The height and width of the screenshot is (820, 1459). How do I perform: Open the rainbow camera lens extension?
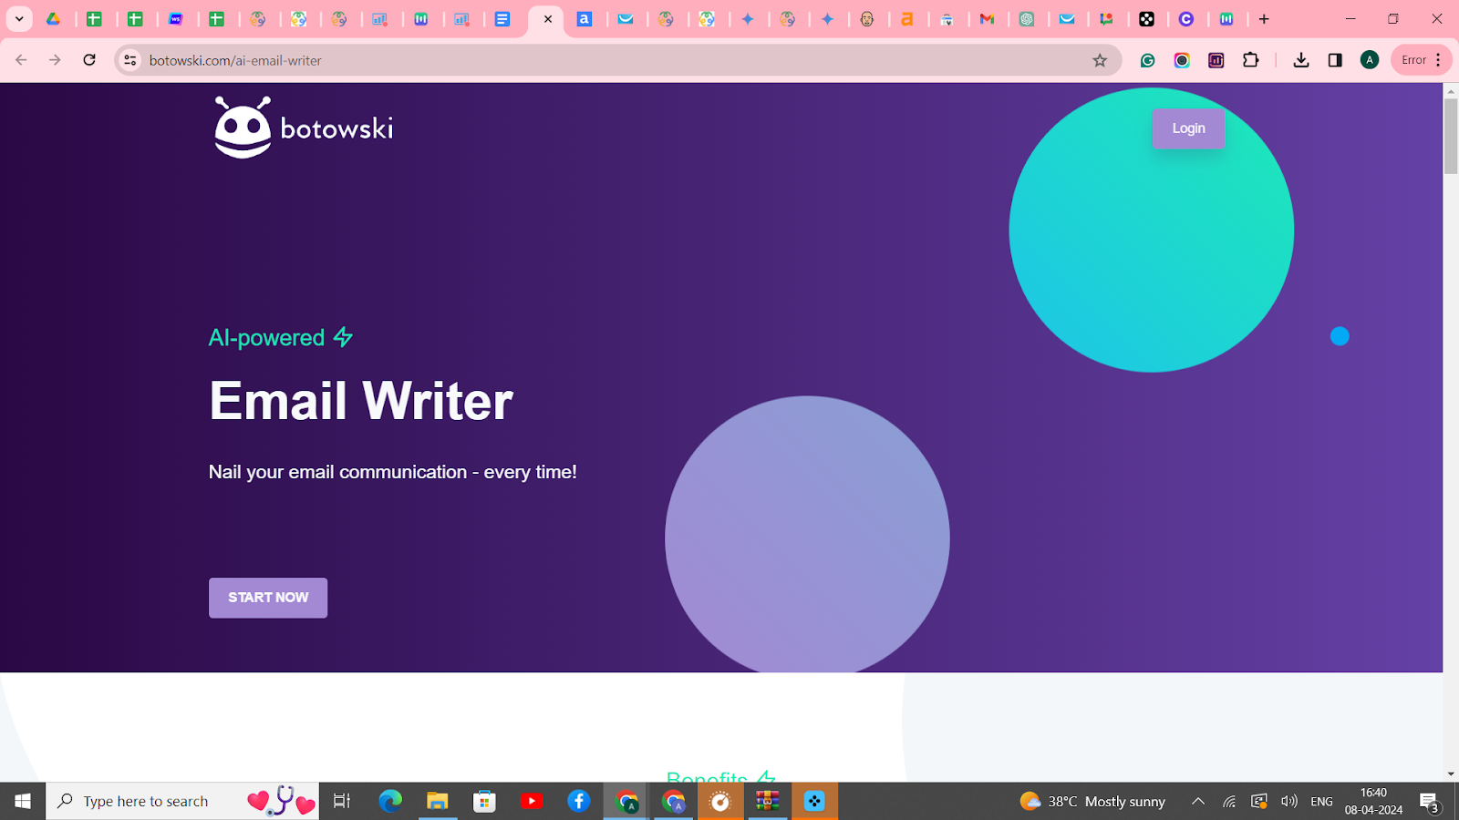pyautogui.click(x=1182, y=60)
